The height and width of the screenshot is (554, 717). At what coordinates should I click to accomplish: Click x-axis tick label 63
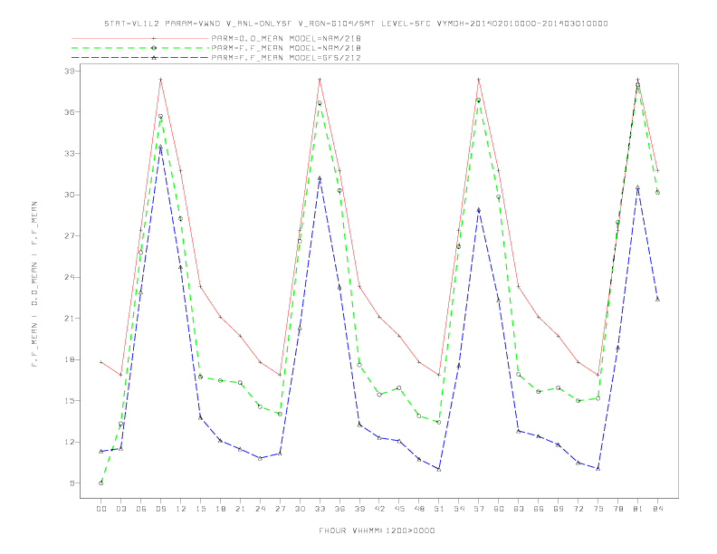[519, 509]
